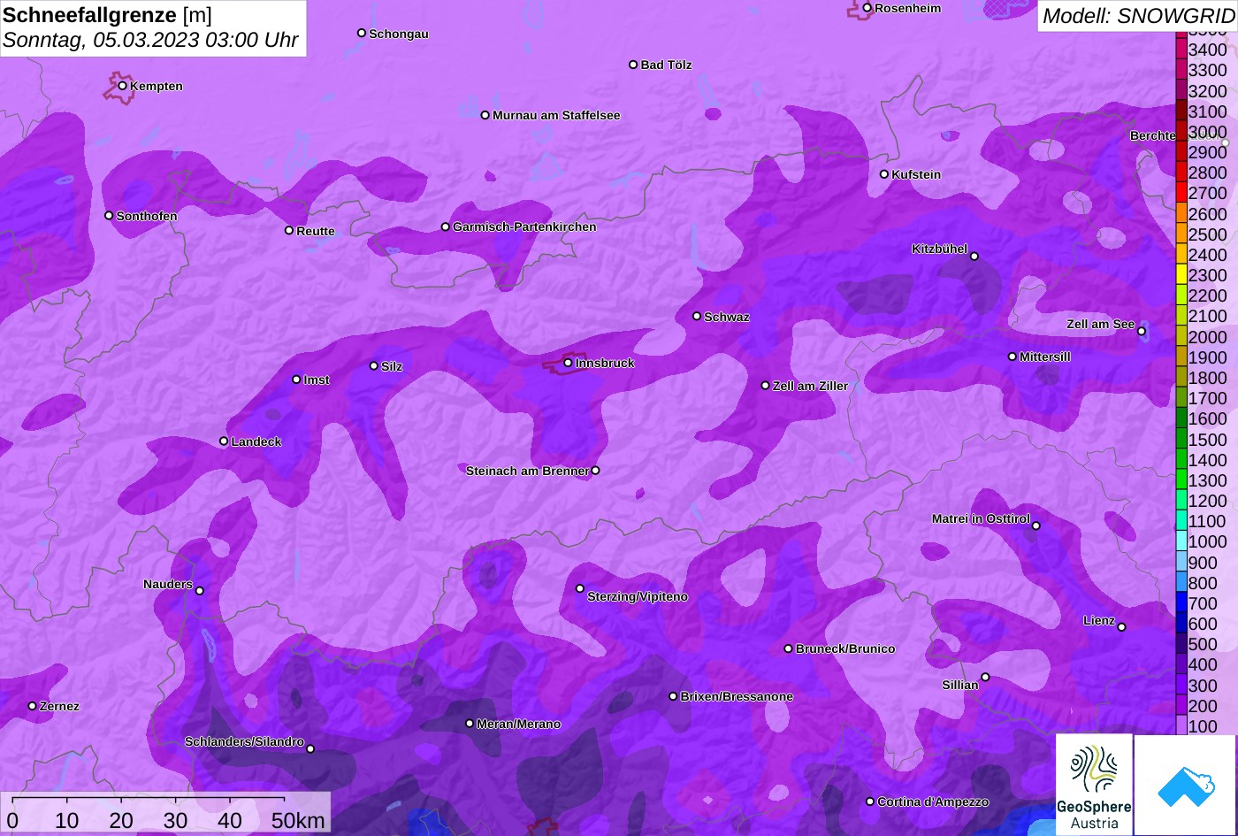Select the Lienz city marker
1238x836 pixels.
(1121, 627)
